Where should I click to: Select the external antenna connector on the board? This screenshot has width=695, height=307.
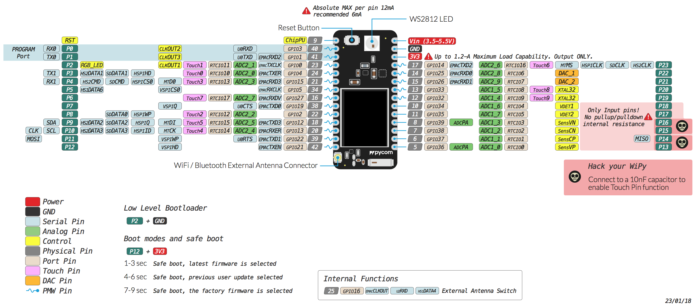coord(338,158)
